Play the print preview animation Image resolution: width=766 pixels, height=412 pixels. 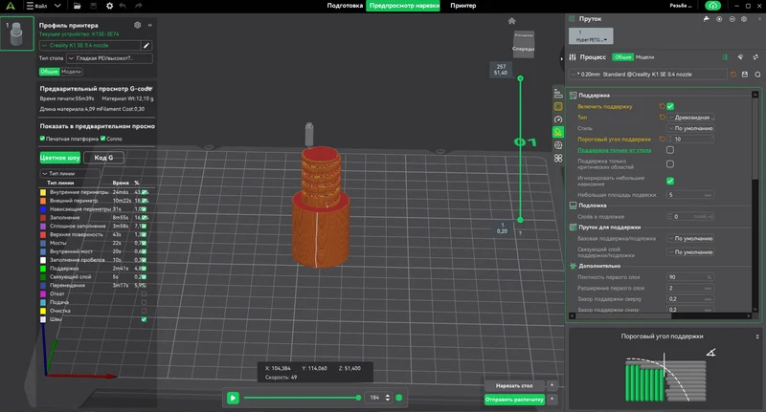pyautogui.click(x=233, y=398)
